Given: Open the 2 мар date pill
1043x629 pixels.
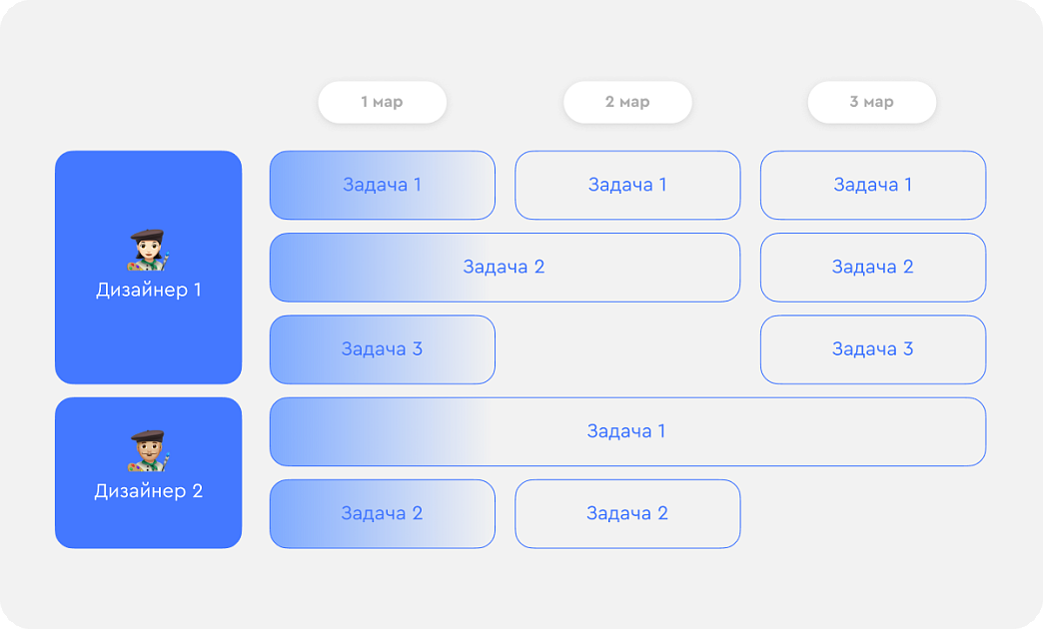Looking at the screenshot, I should pos(628,103).
